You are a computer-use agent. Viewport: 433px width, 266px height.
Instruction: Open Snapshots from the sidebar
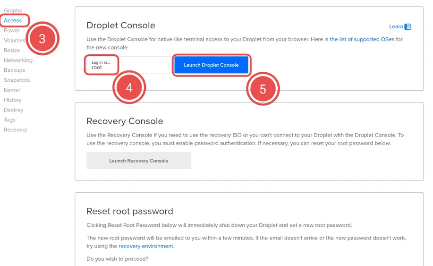(x=17, y=80)
